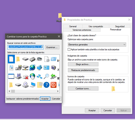Choose the disconnected drive with red X icon
Screen dimensions: 135x120
point(25,77)
